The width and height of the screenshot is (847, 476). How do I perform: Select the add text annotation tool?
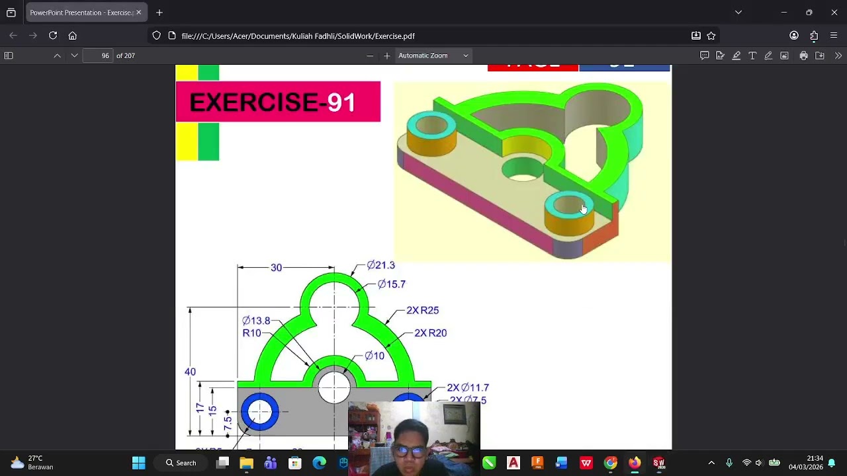pos(752,56)
